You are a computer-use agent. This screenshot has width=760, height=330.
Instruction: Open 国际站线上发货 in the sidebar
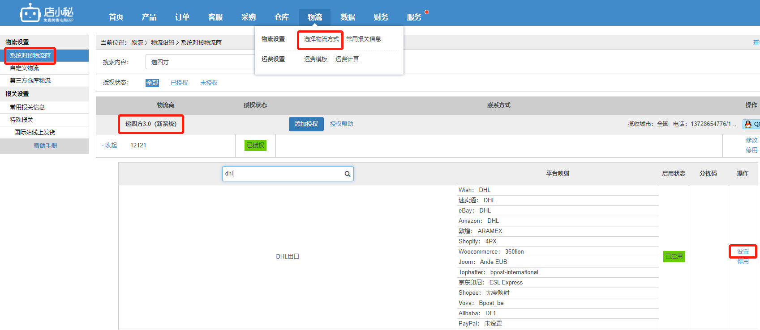tap(44, 132)
